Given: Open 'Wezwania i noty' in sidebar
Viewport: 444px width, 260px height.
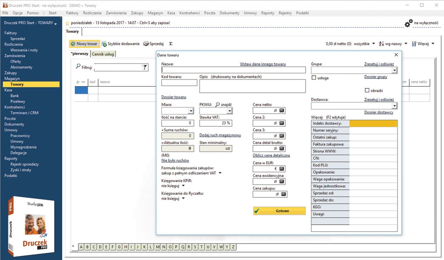Looking at the screenshot, I should tap(24, 50).
